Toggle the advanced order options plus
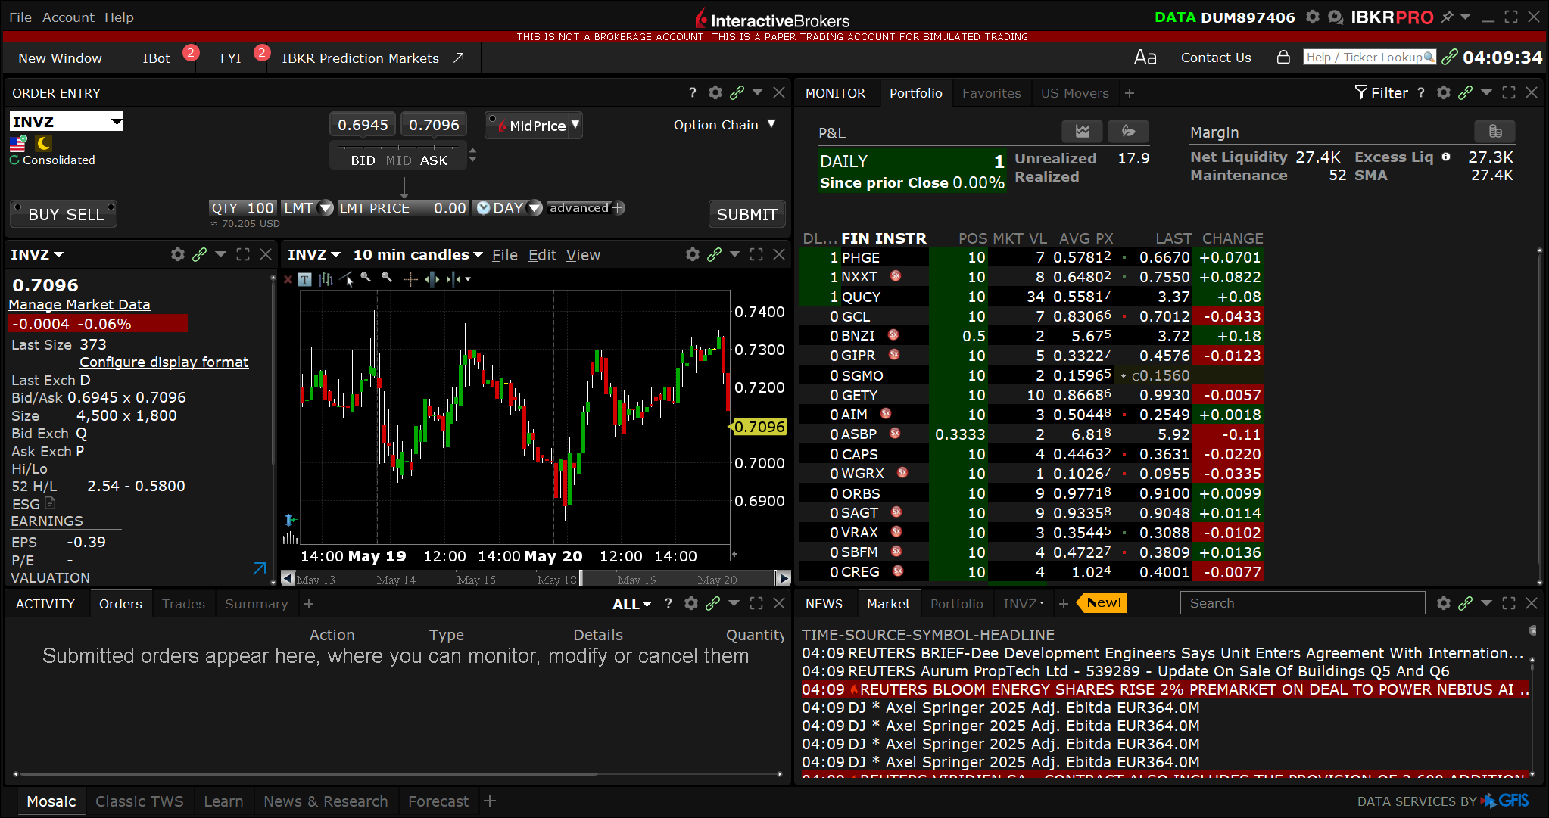The image size is (1549, 818). [619, 207]
